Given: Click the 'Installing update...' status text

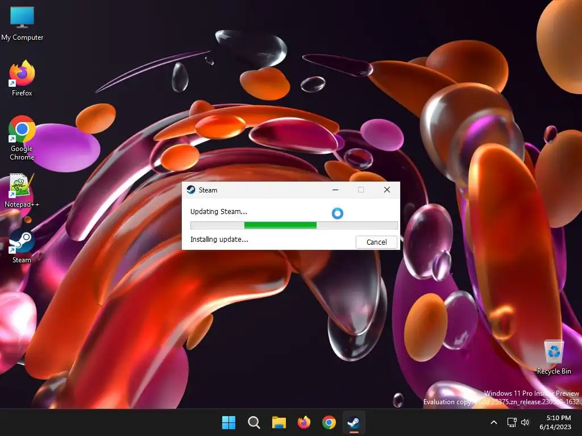Looking at the screenshot, I should pos(219,240).
